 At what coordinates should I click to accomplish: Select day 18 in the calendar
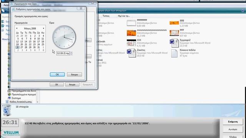pos(43,42)
